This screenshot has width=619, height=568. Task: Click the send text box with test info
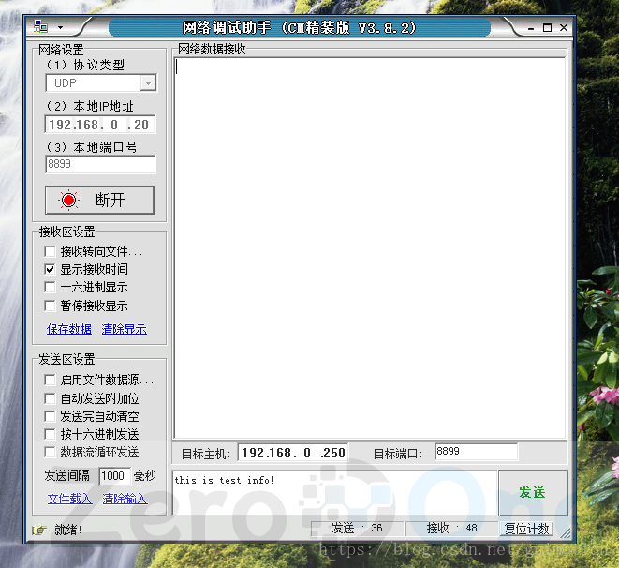point(334,493)
